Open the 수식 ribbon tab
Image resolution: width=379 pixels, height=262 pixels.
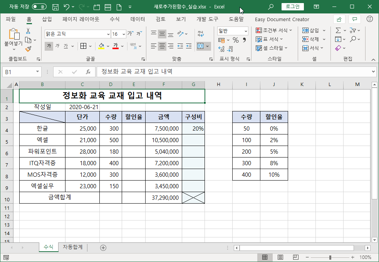pyautogui.click(x=114, y=19)
